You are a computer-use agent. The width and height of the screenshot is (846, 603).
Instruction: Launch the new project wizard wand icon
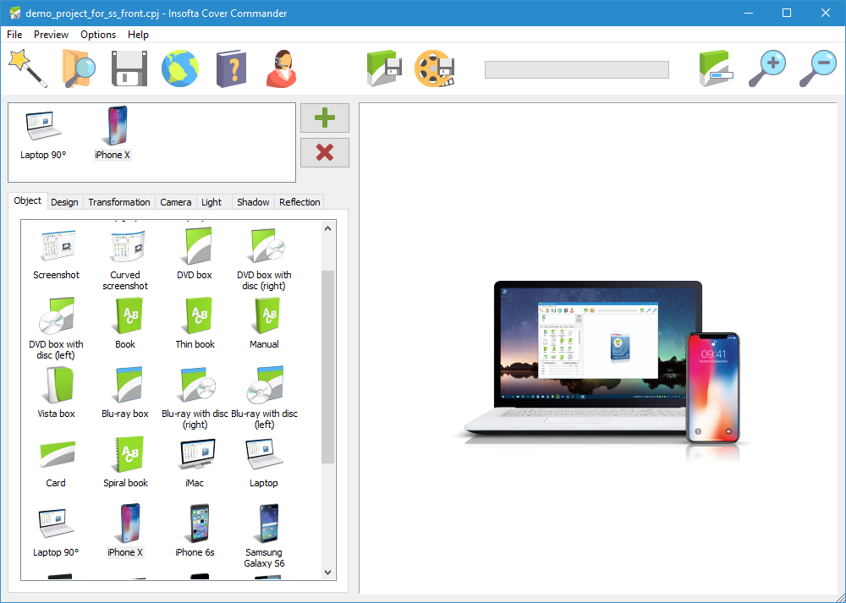[28, 69]
